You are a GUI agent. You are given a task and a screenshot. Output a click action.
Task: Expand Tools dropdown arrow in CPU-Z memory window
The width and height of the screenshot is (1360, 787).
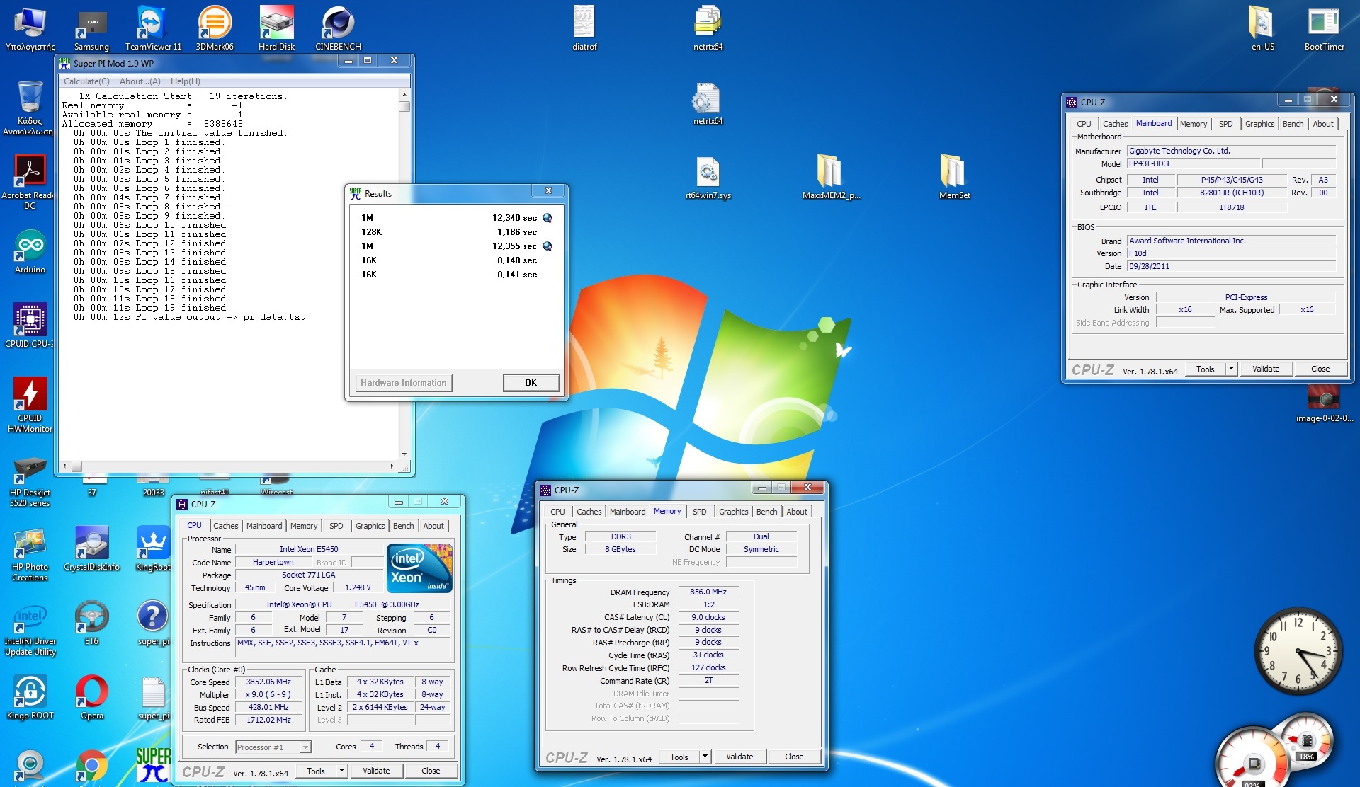click(x=705, y=757)
